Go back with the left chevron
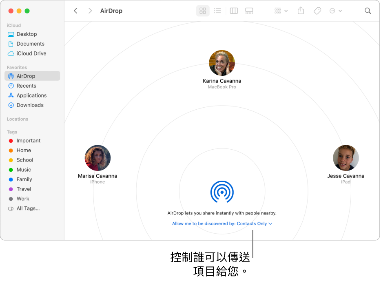The width and height of the screenshot is (381, 281). (x=75, y=11)
